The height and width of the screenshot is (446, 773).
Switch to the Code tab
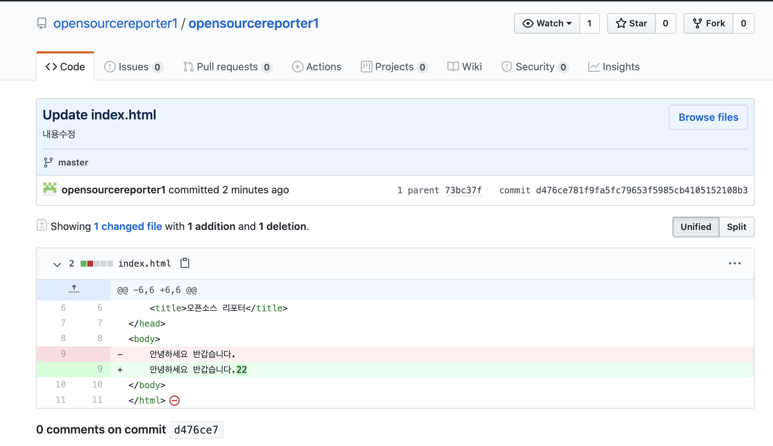(65, 67)
